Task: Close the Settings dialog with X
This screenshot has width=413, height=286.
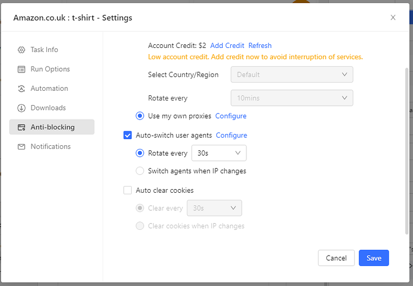Action: point(393,18)
